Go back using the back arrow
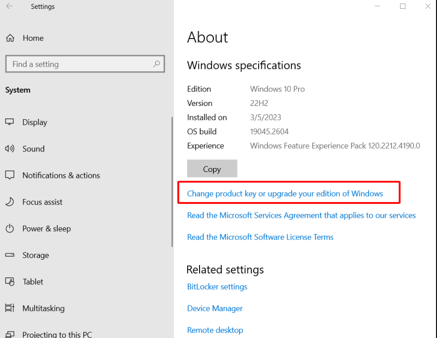The height and width of the screenshot is (338, 437). pos(10,6)
